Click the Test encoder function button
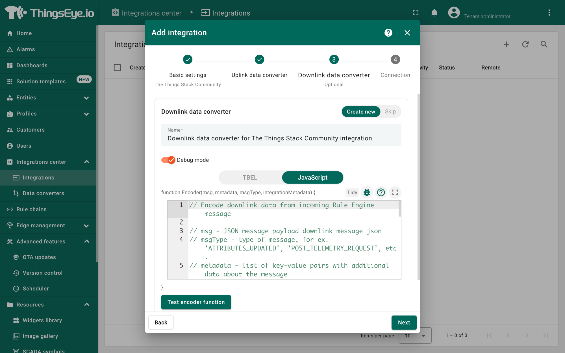 pyautogui.click(x=196, y=302)
